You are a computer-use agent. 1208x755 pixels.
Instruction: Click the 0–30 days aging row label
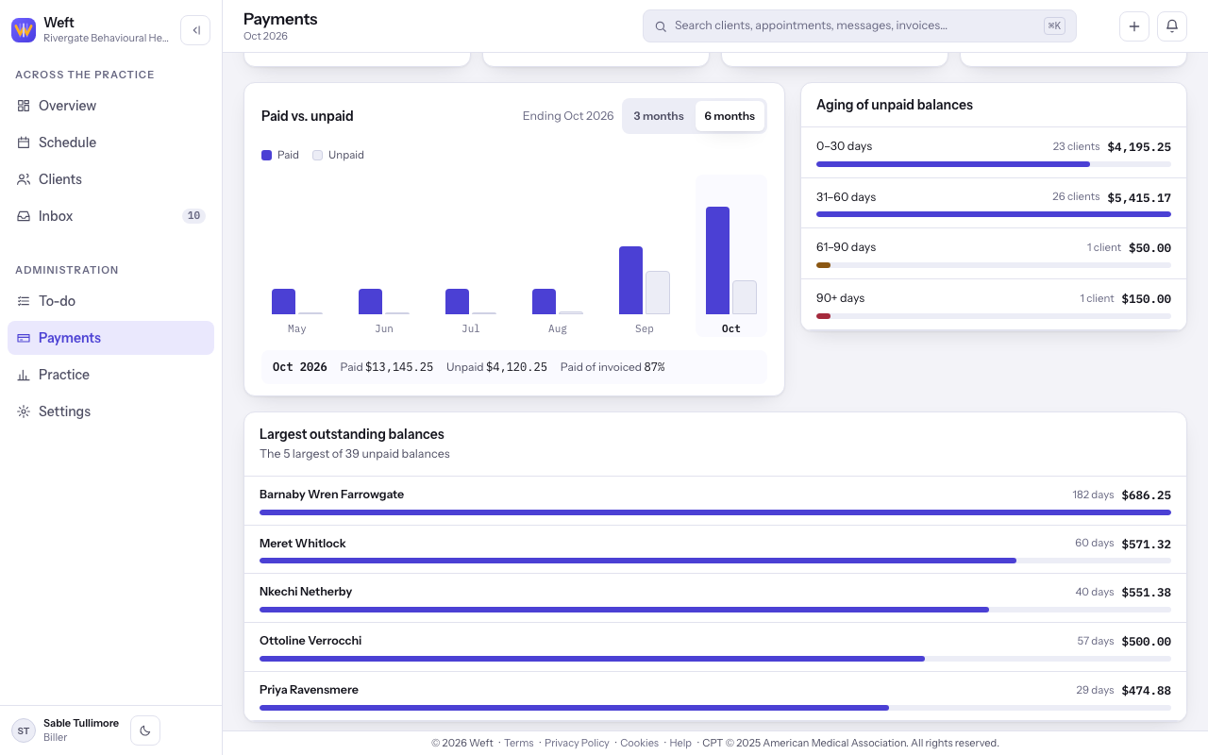[844, 146]
